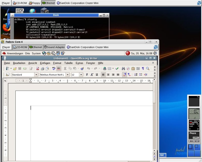The image size is (202, 162).
Task: Toggle italic formatting
Action: pyautogui.click(x=92, y=75)
